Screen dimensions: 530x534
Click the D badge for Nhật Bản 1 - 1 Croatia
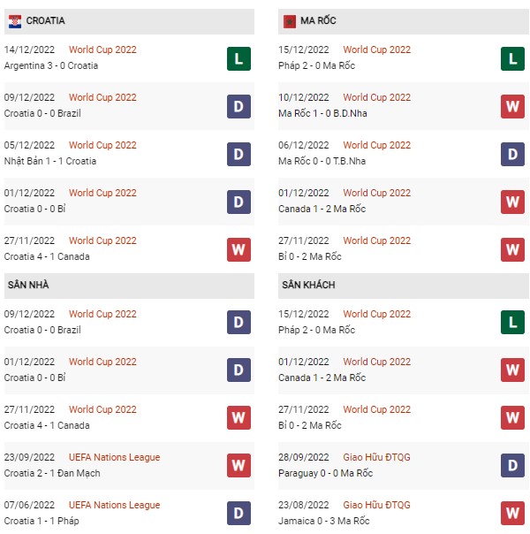(x=238, y=154)
